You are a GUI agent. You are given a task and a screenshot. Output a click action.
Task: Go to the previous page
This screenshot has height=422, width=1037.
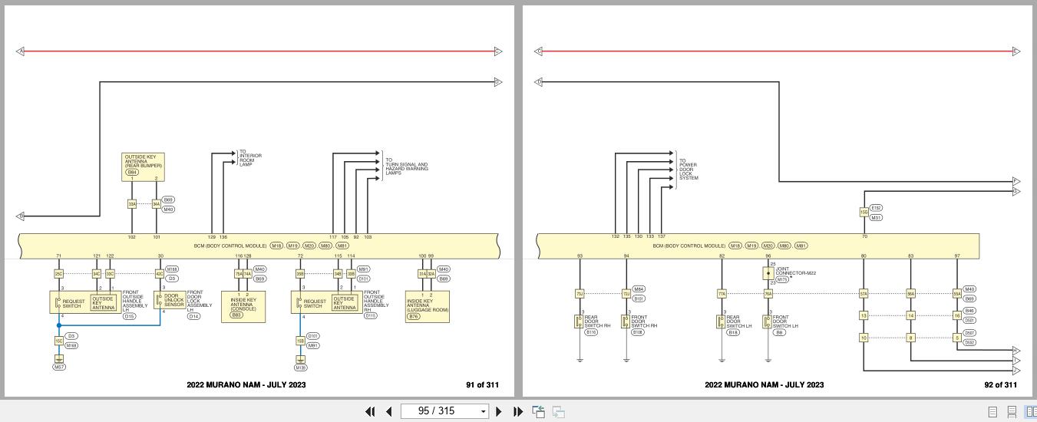388,411
